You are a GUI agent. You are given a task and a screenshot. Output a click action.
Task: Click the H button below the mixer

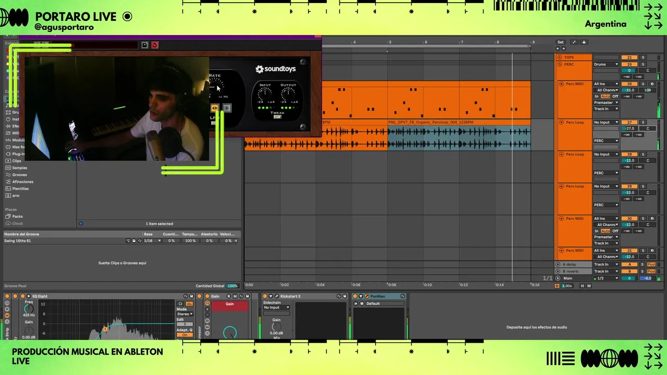pos(583,286)
